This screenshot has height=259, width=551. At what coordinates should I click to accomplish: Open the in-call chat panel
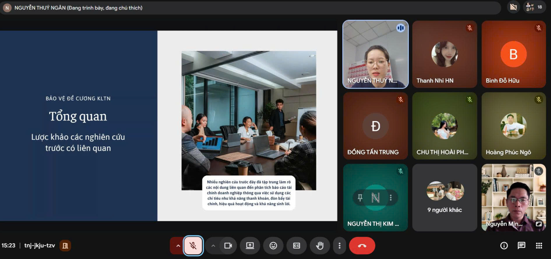(x=521, y=246)
